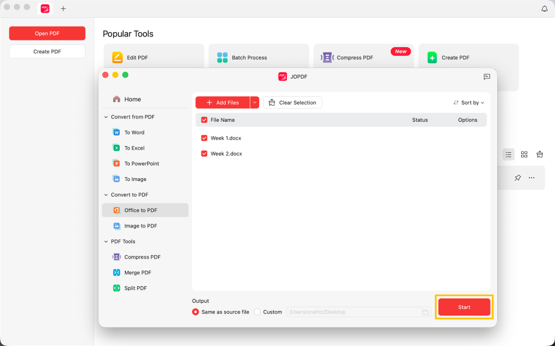Switch to list view icon
The height and width of the screenshot is (346, 555).
(508, 154)
